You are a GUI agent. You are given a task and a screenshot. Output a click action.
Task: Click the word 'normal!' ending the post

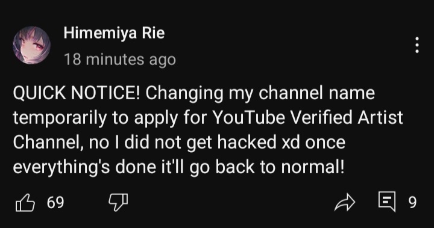(x=313, y=167)
